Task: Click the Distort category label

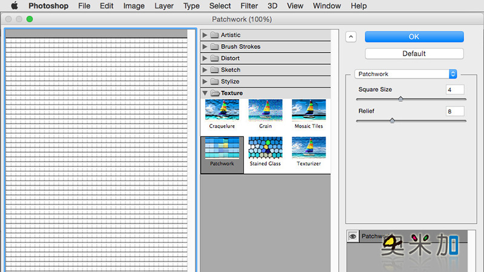Action: tap(231, 58)
